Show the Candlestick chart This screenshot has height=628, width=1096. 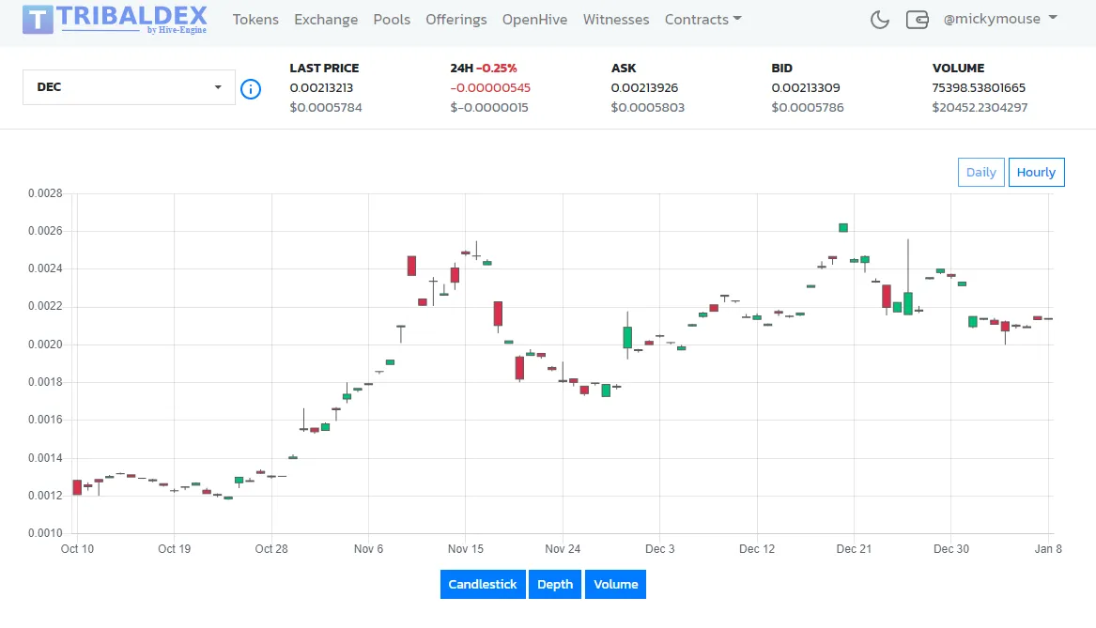click(x=483, y=584)
